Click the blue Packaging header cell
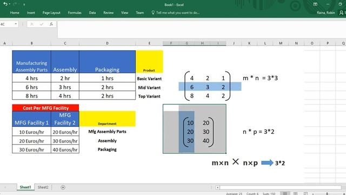346x195 pixels. coord(107,62)
